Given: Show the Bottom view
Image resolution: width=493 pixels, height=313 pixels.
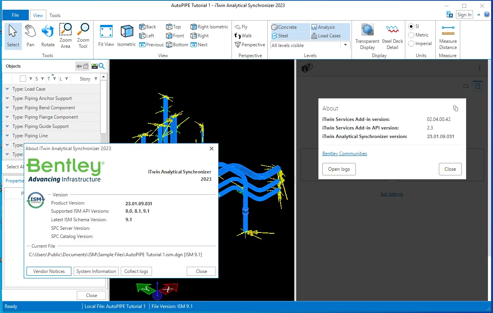Looking at the screenshot, I should click(177, 45).
